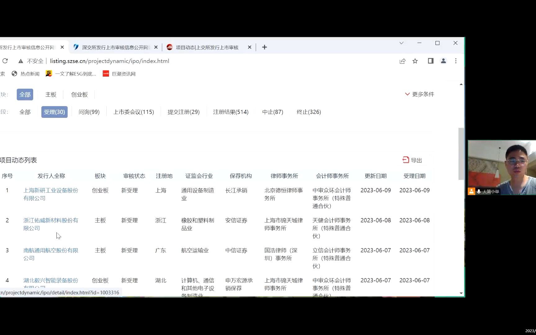Image resolution: width=536 pixels, height=335 pixels.
Task: Export the list using 导出
Action: 412,160
